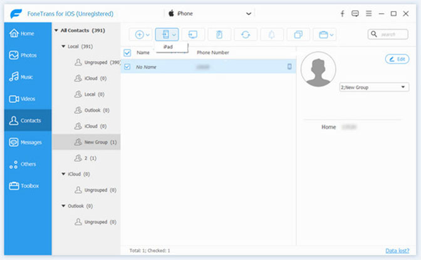
Task: Open Others section in sidebar
Action: coord(28,164)
